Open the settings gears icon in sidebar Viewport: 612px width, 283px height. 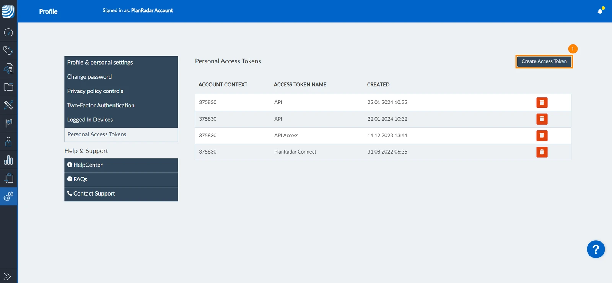tap(8, 196)
